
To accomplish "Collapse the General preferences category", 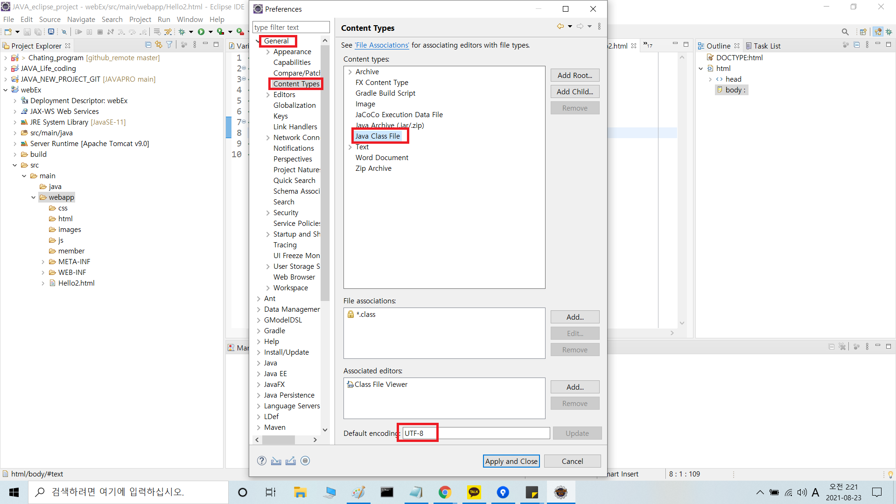I will (258, 41).
